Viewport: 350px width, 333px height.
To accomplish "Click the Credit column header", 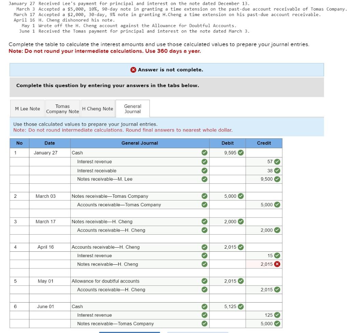I will tap(264, 143).
